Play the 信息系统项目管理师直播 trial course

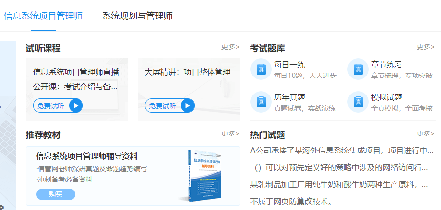click(x=76, y=106)
